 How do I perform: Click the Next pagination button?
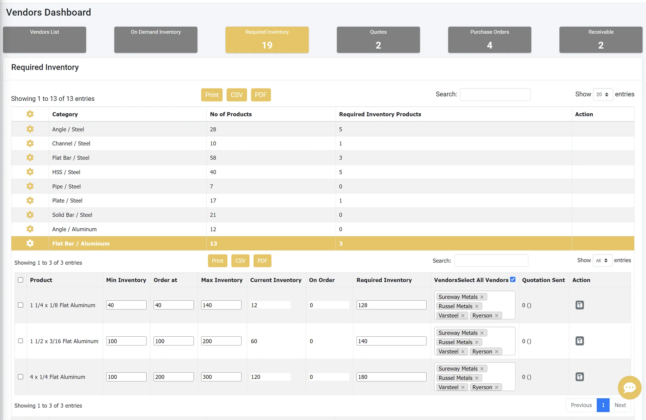(620, 405)
